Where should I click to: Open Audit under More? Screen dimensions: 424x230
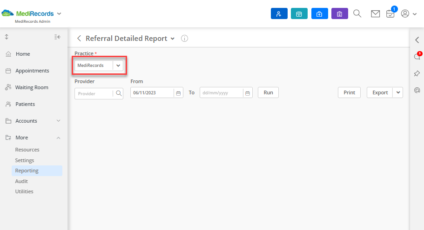21,181
